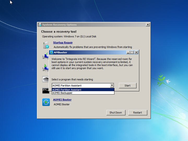This screenshot has width=188, height=141.
Task: Click the Shut Down button
Action: [x=116, y=113]
